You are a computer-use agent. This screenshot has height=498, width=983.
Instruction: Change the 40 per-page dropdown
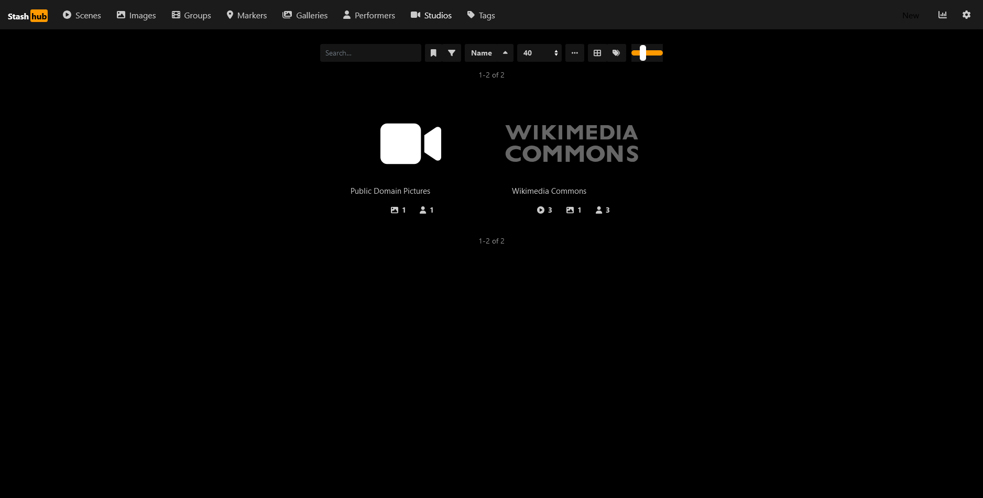pos(539,53)
